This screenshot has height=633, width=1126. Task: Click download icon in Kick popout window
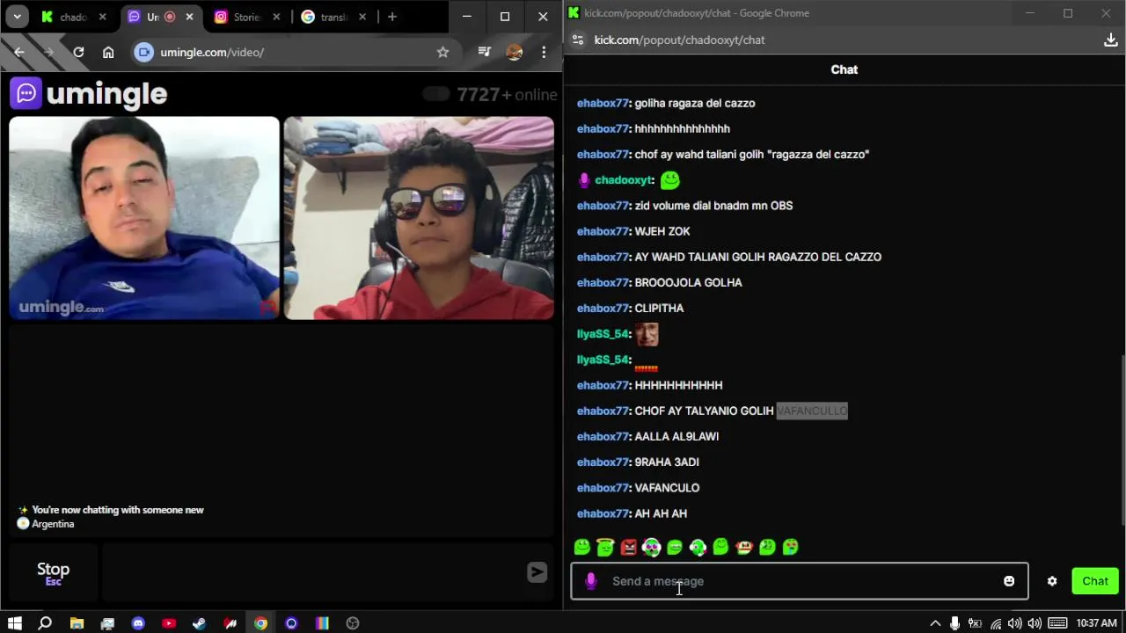pyautogui.click(x=1110, y=40)
